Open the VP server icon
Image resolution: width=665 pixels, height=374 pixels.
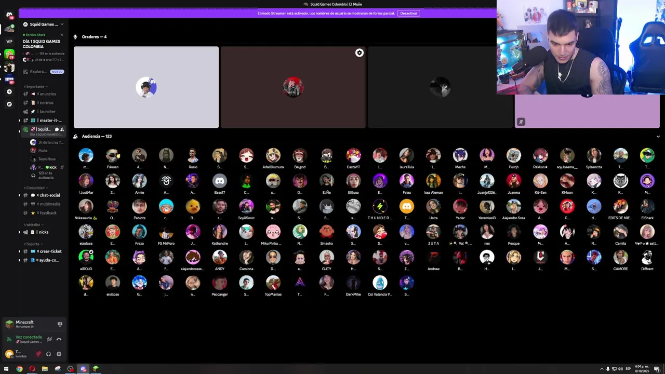(x=9, y=41)
